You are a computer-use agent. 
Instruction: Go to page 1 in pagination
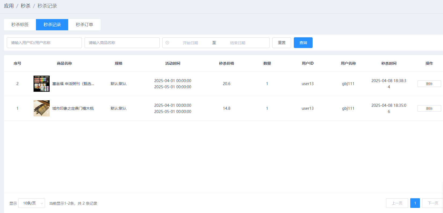tap(415, 203)
